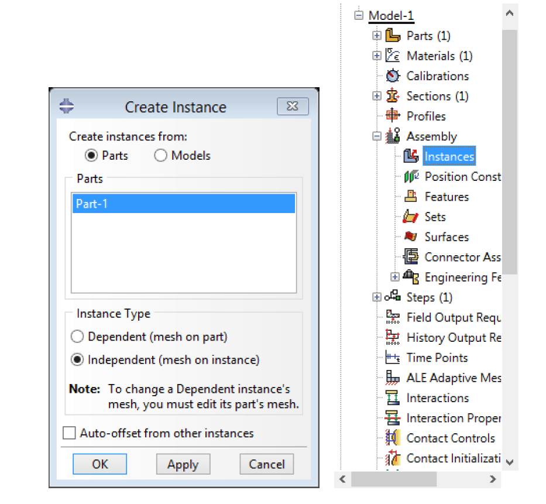Click the Time Points icon
The width and height of the screenshot is (546, 504).
click(393, 357)
